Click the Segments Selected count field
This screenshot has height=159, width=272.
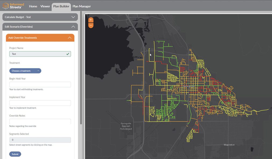[40, 140]
